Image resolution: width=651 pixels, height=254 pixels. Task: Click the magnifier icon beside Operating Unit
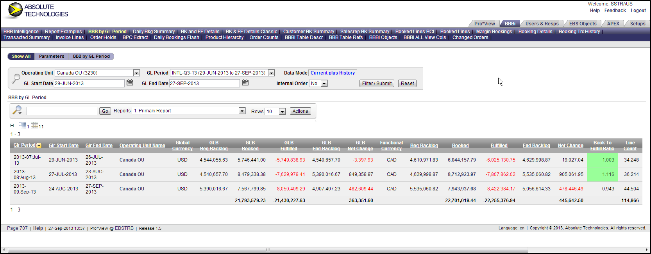(16, 78)
